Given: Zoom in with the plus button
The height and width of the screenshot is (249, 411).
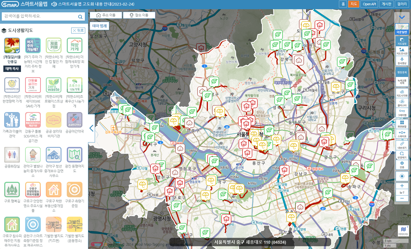Looking at the screenshot, I should pos(402,186).
